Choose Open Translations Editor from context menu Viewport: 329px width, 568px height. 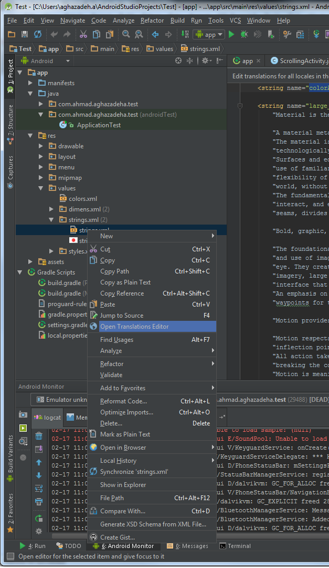click(152, 327)
